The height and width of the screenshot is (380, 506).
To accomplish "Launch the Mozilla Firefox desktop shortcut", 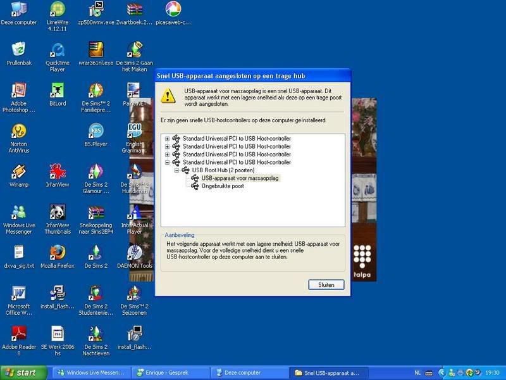I will coord(58,257).
